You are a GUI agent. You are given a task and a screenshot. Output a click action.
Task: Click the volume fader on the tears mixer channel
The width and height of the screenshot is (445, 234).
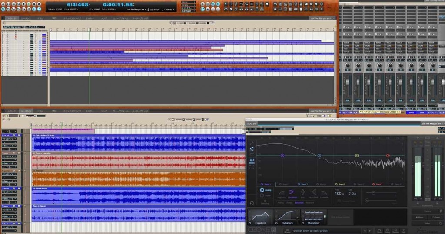point(422,83)
